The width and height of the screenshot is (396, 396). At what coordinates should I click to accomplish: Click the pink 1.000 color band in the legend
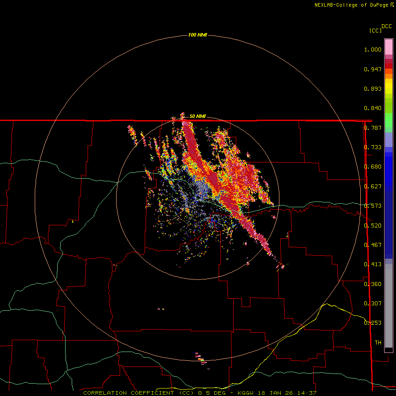point(389,47)
